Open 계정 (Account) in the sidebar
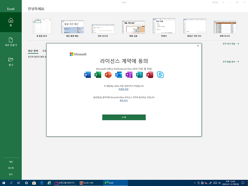The height and width of the screenshot is (186, 248). [x=11, y=162]
